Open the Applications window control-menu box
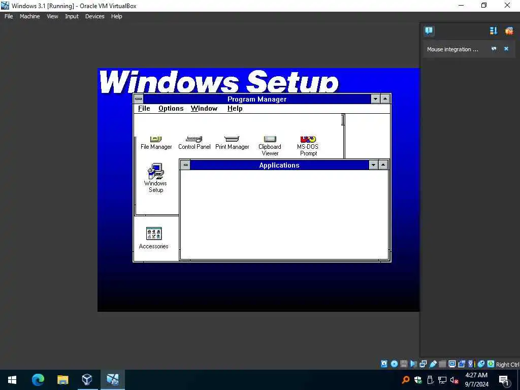Screen dimensions: 520x390 (185, 165)
